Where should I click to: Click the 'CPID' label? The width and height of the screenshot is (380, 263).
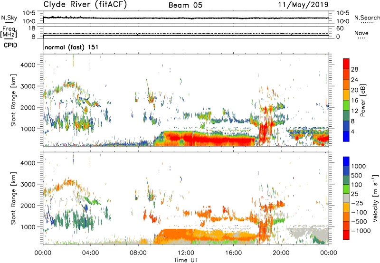pyautogui.click(x=10, y=45)
